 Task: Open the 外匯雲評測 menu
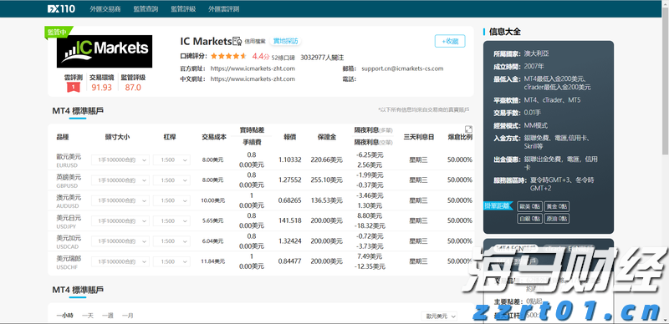coord(224,9)
